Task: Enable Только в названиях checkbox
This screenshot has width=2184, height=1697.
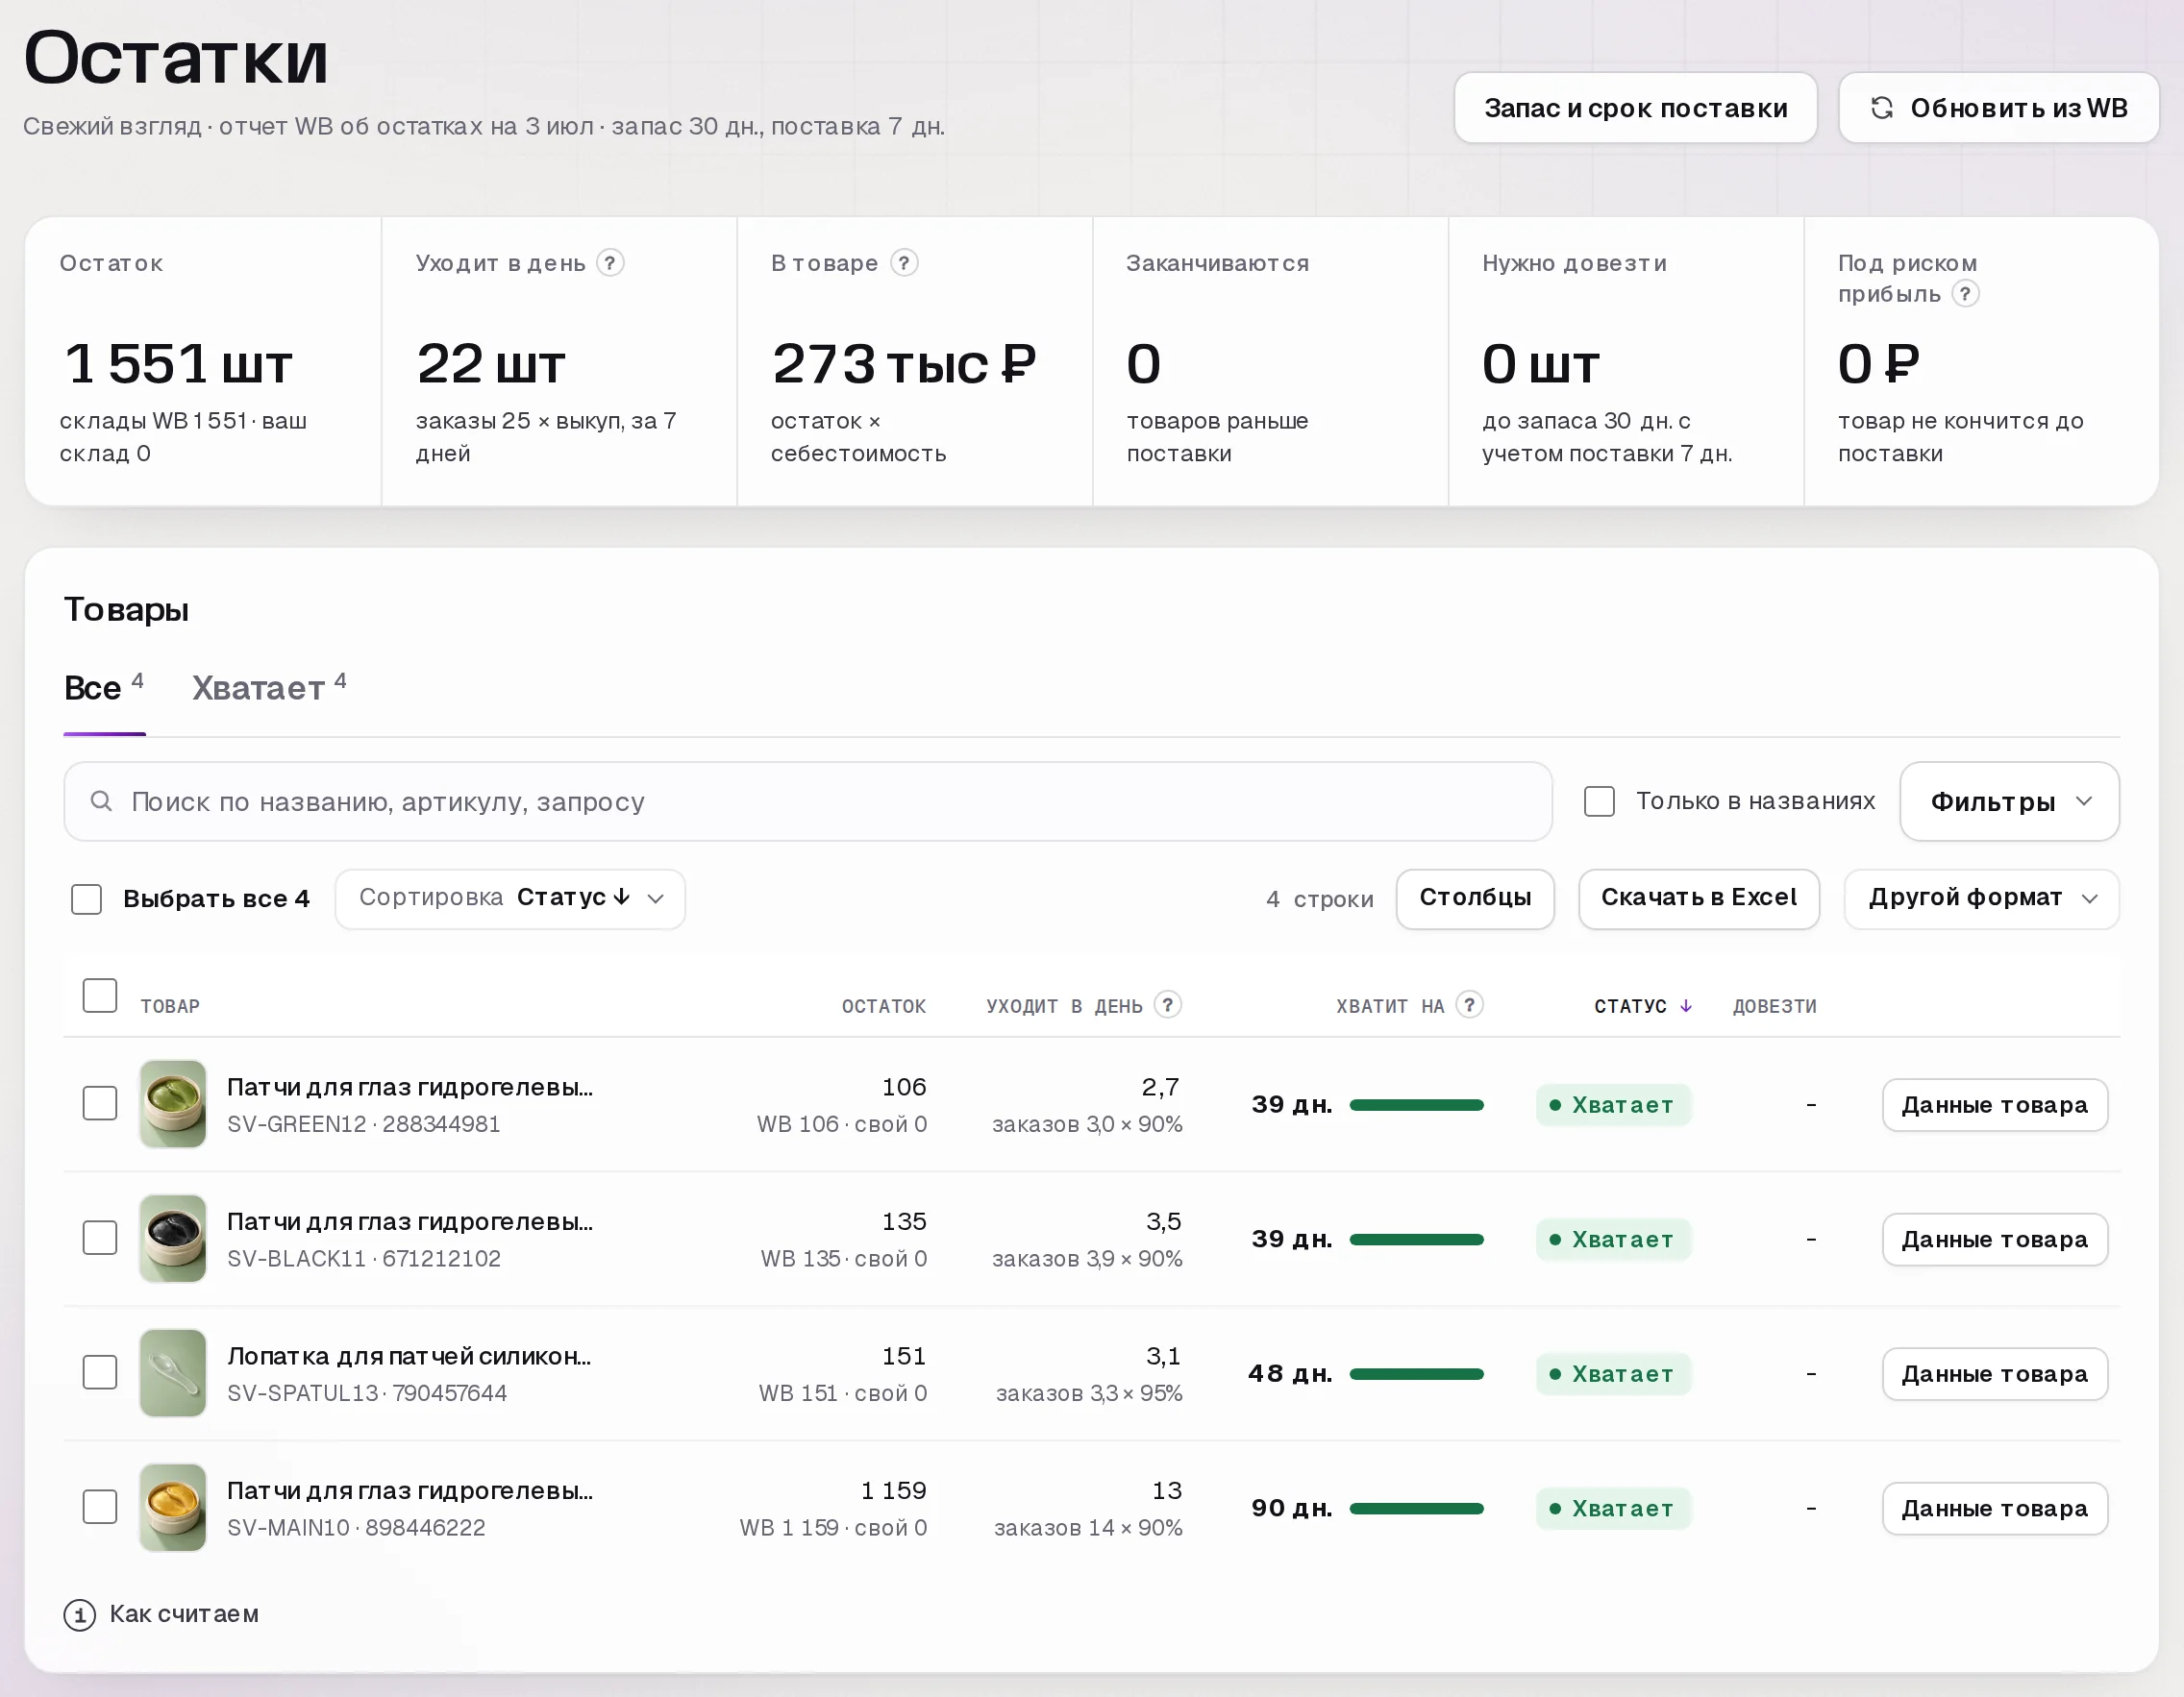Action: 1599,801
